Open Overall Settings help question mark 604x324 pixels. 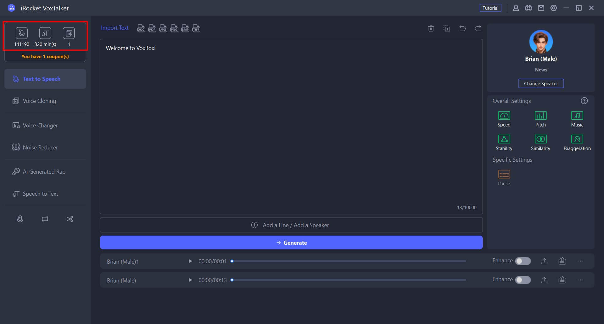[x=584, y=101]
